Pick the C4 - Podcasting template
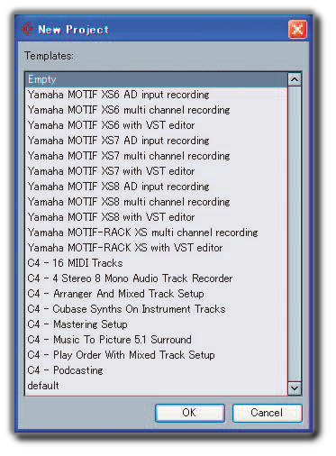Screen dimensions: 336x456 tap(157, 370)
